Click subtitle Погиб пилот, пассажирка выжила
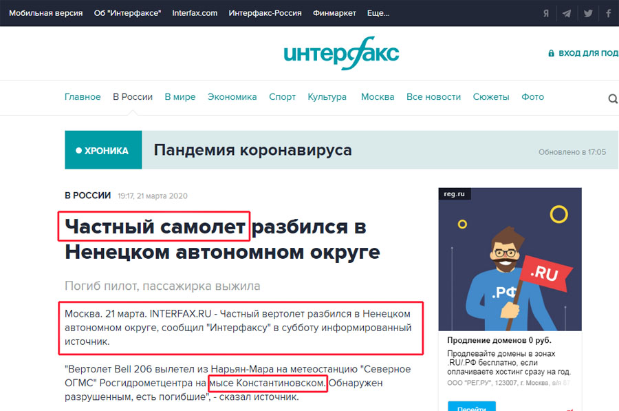The image size is (619, 411). tap(162, 286)
